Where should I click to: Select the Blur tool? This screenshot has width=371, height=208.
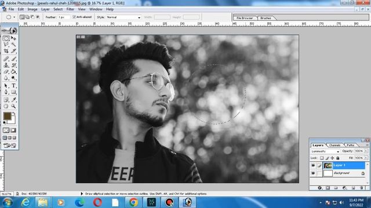(6, 78)
